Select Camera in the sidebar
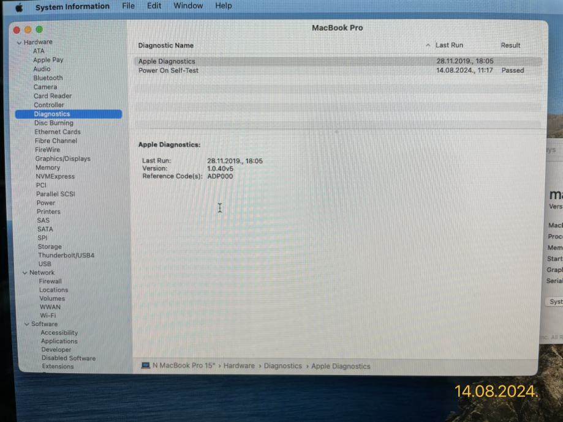This screenshot has width=563, height=422. [45, 87]
